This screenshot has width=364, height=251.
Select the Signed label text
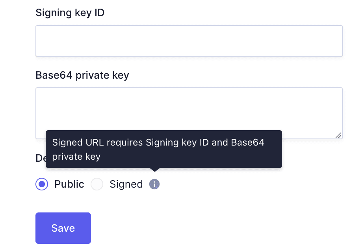pyautogui.click(x=126, y=184)
